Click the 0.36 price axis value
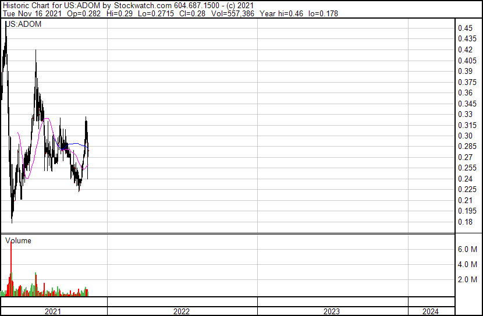The image size is (483, 316). click(x=465, y=93)
